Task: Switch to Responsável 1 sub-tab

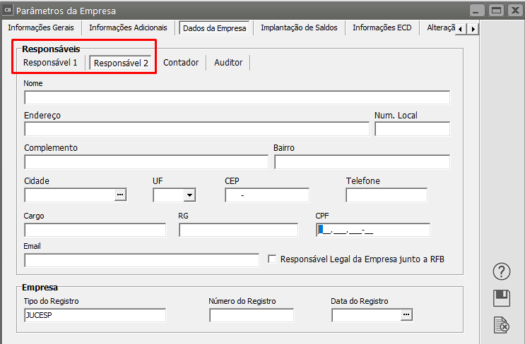Action: (50, 63)
